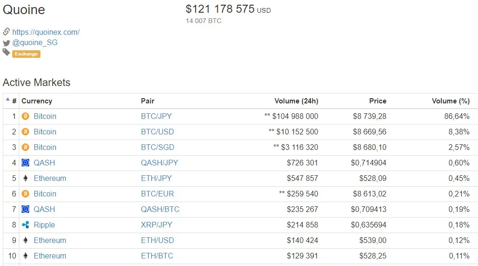The width and height of the screenshot is (478, 266).
Task: Click the 86,64% volume share cell
Action: click(457, 116)
